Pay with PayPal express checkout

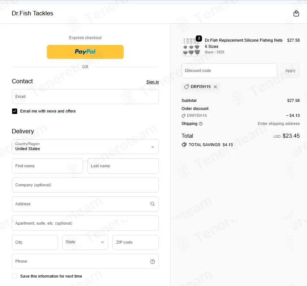pyautogui.click(x=85, y=52)
